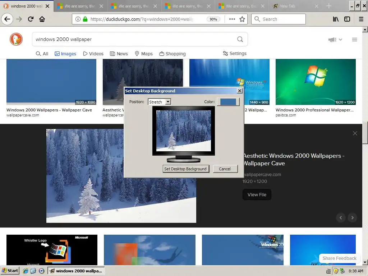Select the 'windows 2000 wallpa...' taskbar button
Image resolution: width=368 pixels, height=276 pixels.
[76, 271]
